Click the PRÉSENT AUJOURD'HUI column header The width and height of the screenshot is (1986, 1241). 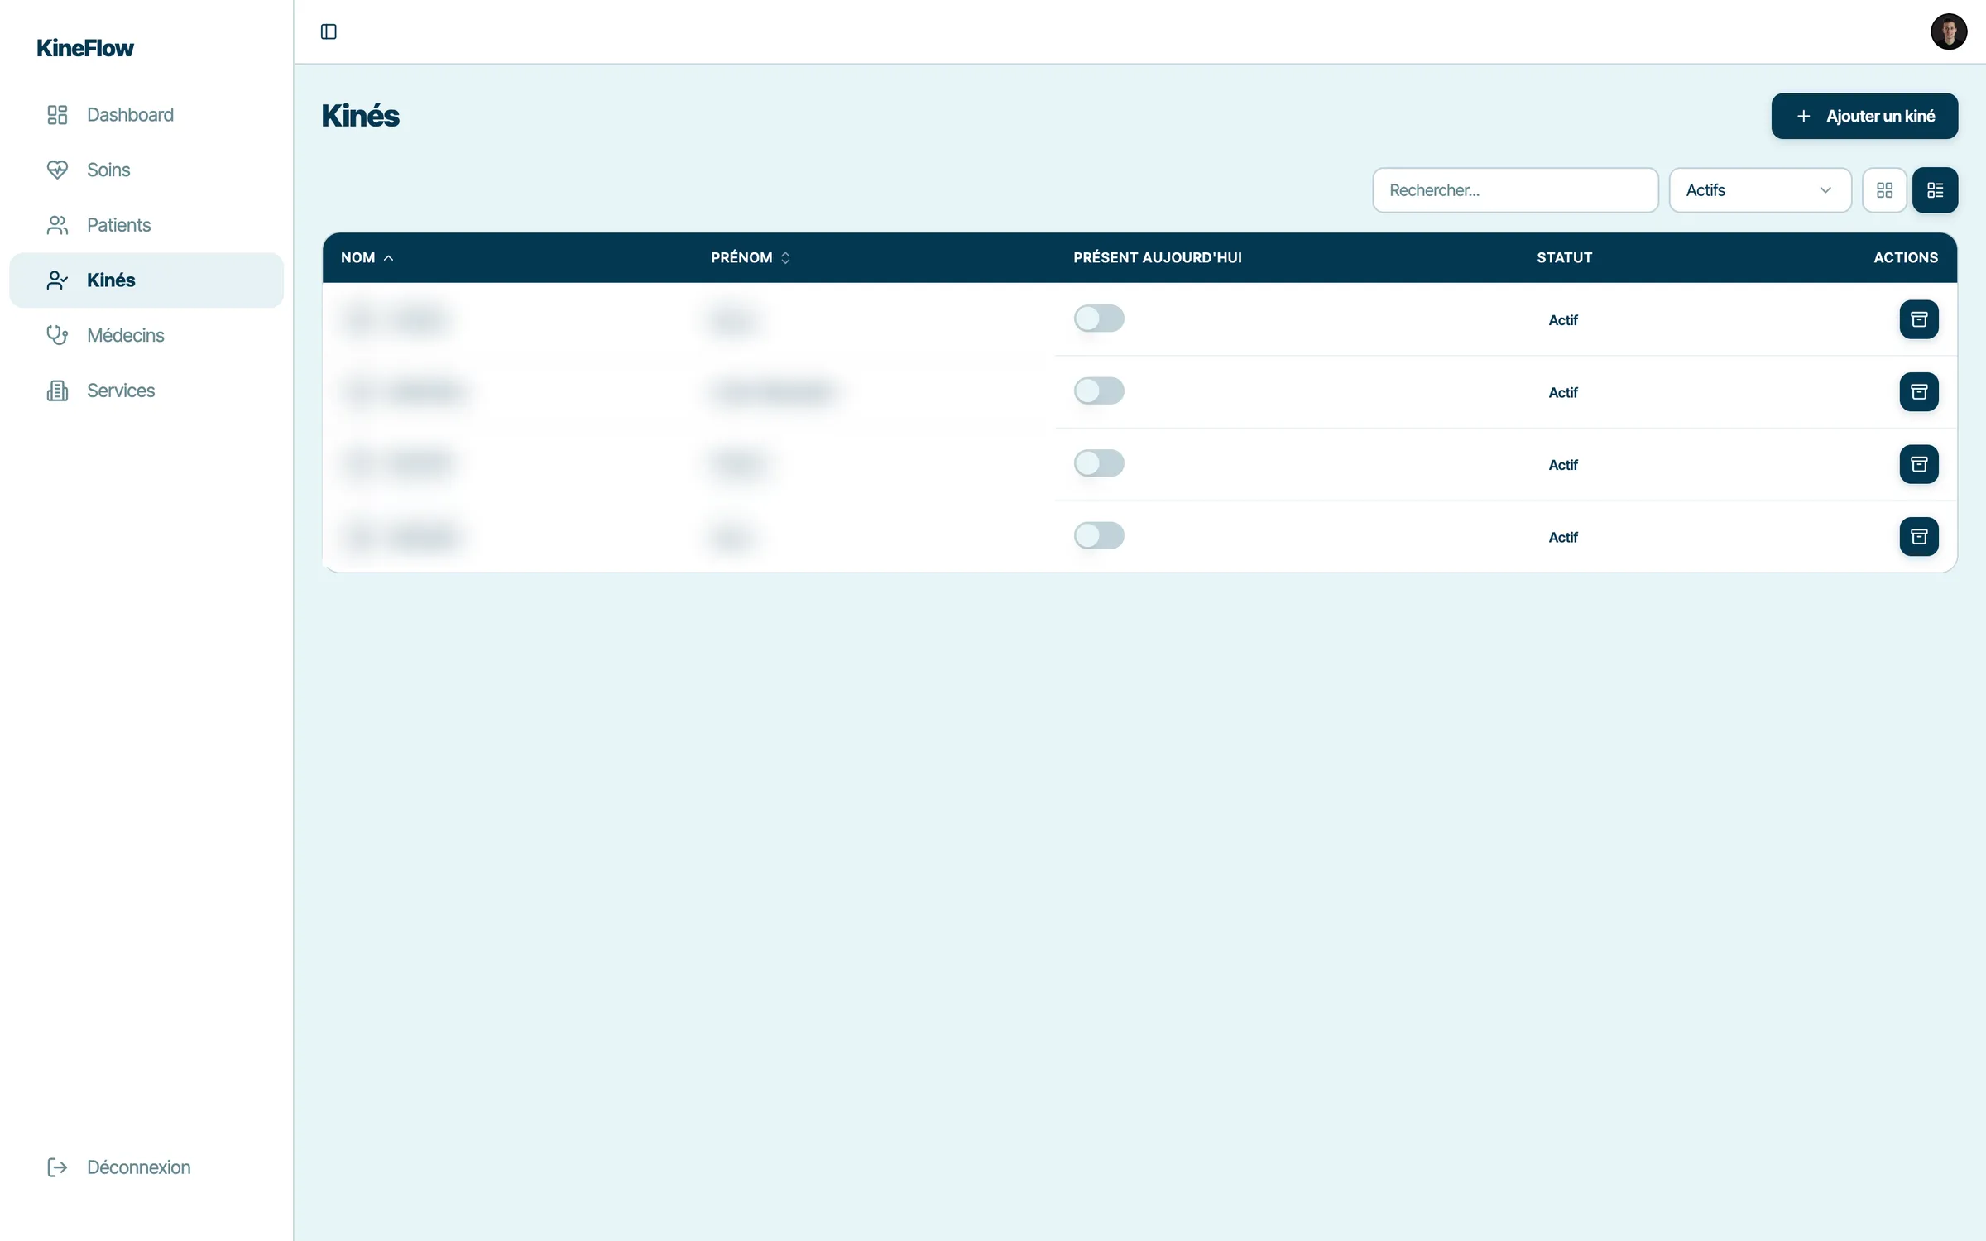click(x=1158, y=258)
